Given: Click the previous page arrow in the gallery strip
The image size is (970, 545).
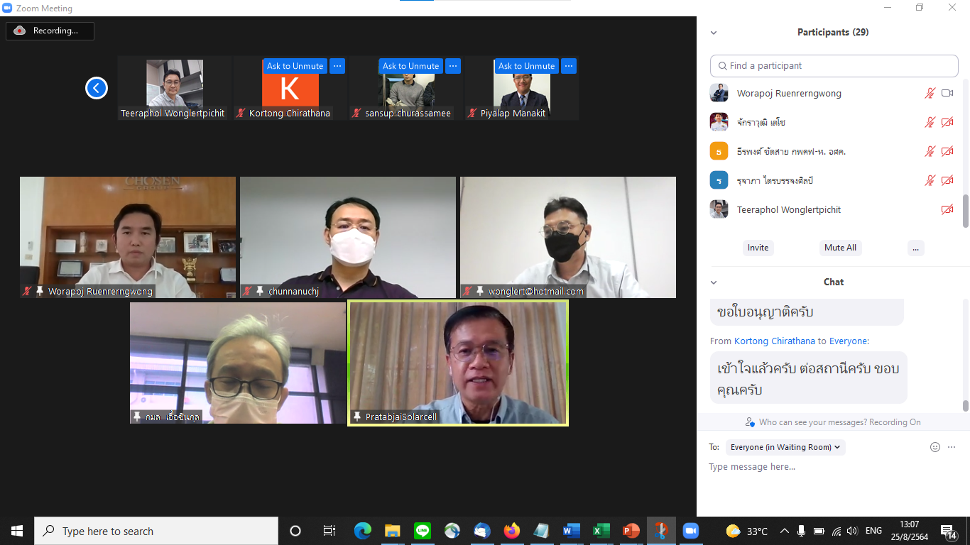Looking at the screenshot, I should click(x=97, y=88).
